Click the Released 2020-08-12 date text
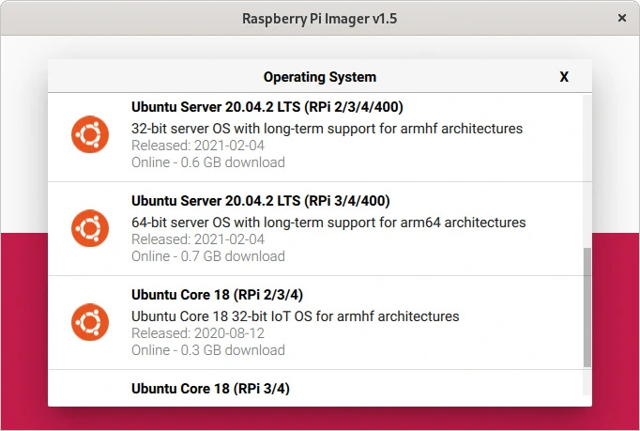Screen dimensions: 640x431 pyautogui.click(x=197, y=333)
